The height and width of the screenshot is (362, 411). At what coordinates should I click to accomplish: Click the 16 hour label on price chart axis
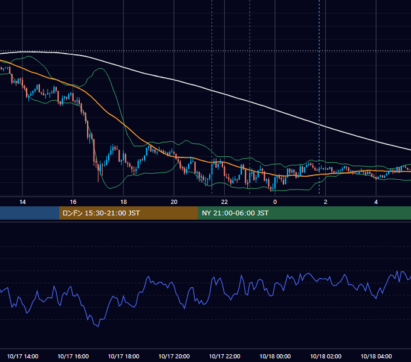point(73,202)
